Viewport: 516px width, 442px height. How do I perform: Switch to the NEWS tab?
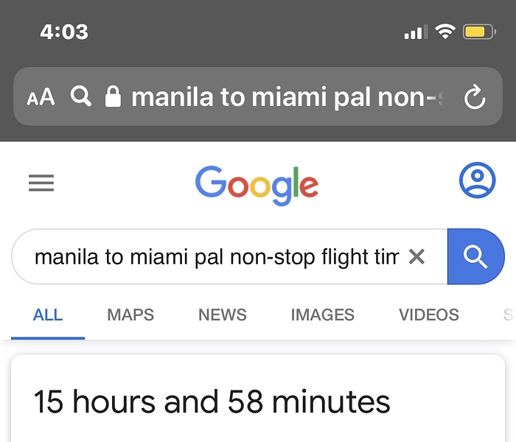(x=222, y=315)
